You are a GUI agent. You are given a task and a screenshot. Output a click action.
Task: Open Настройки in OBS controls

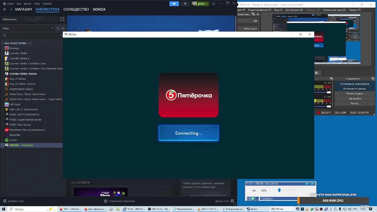click(355, 99)
